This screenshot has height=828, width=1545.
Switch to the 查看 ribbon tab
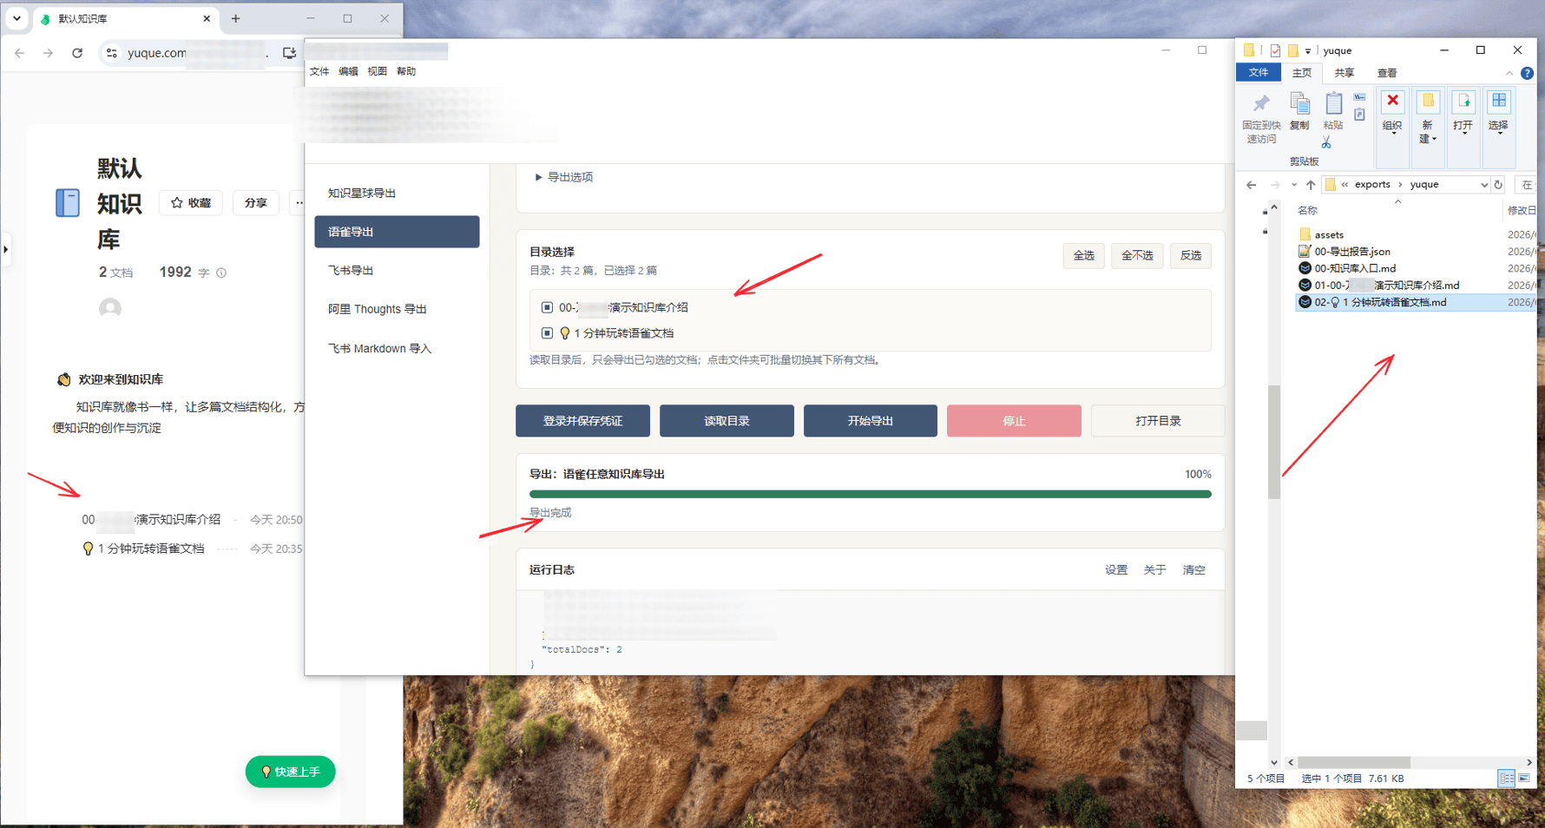pyautogui.click(x=1387, y=73)
